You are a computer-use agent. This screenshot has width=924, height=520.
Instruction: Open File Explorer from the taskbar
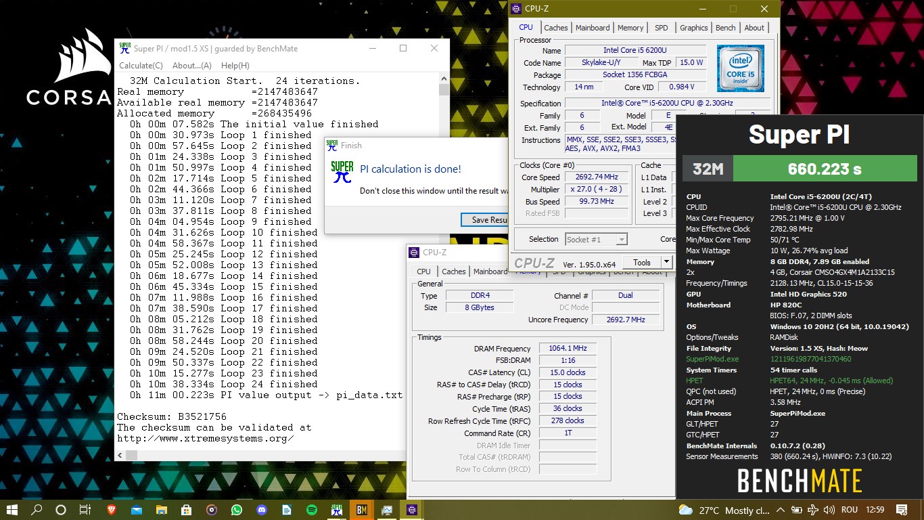click(161, 510)
